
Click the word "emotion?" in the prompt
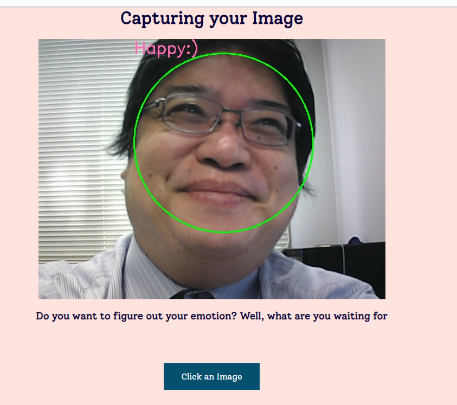click(x=214, y=316)
